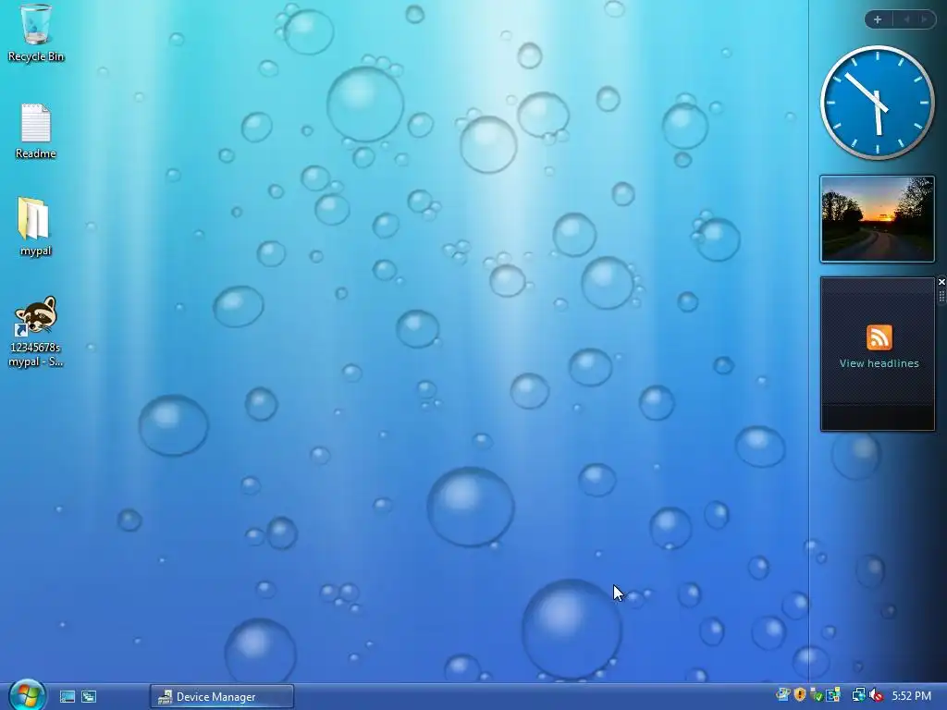The width and height of the screenshot is (947, 710).
Task: Close the feed headlines gadget
Action: pos(941,282)
